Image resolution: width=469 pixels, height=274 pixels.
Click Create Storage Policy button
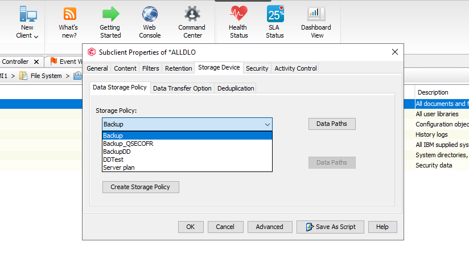tap(140, 187)
